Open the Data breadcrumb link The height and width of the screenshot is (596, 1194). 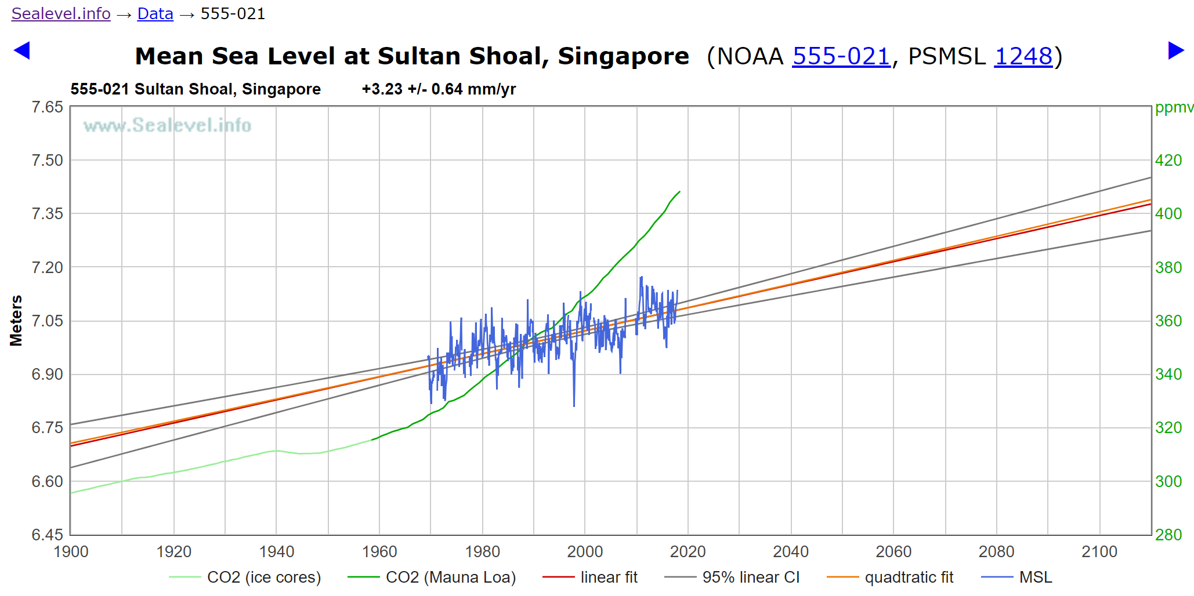[155, 13]
